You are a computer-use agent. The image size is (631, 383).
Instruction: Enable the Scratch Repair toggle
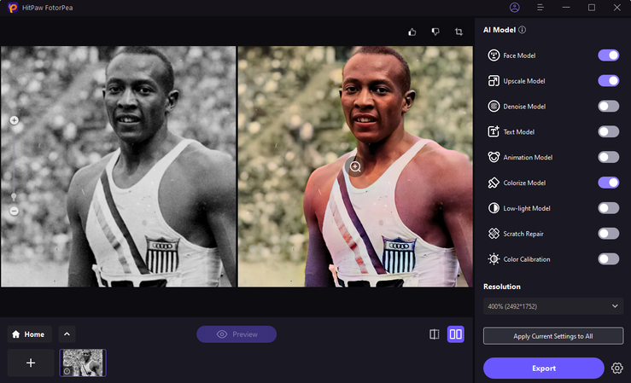tap(609, 234)
